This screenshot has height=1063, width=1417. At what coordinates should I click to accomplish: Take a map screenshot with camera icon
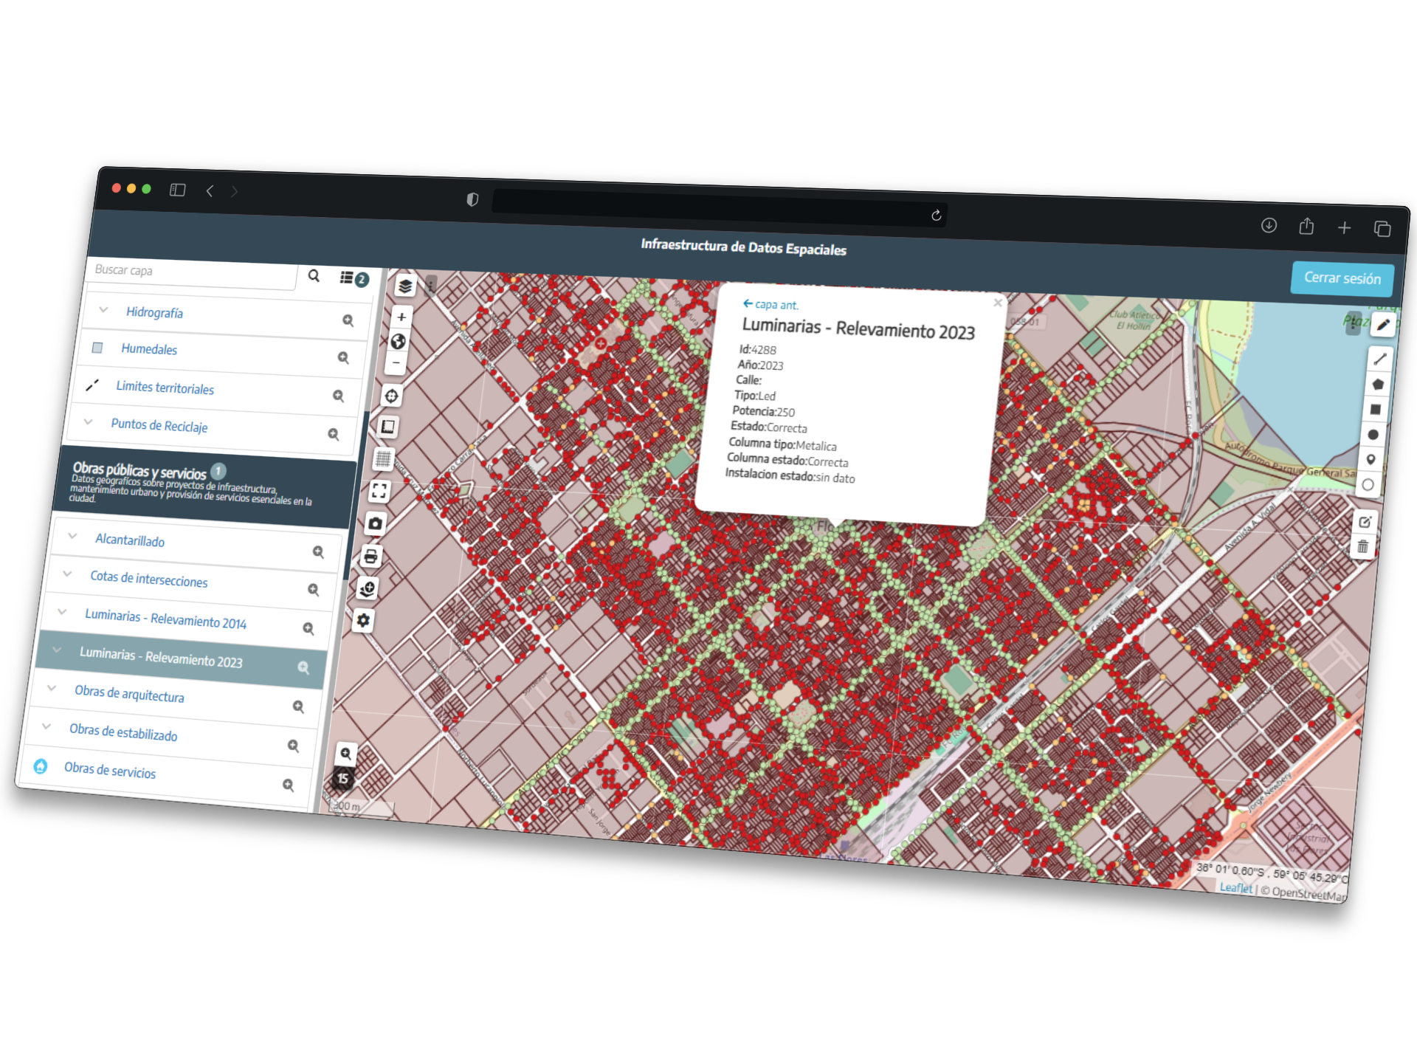coord(375,523)
